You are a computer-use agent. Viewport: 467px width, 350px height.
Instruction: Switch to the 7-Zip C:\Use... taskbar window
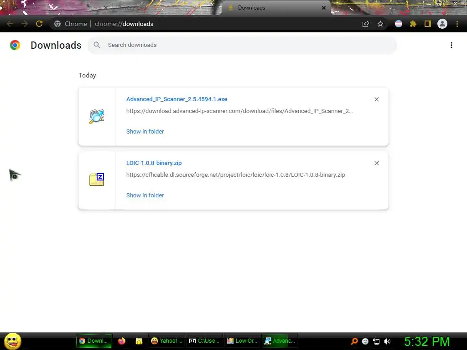pos(204,341)
